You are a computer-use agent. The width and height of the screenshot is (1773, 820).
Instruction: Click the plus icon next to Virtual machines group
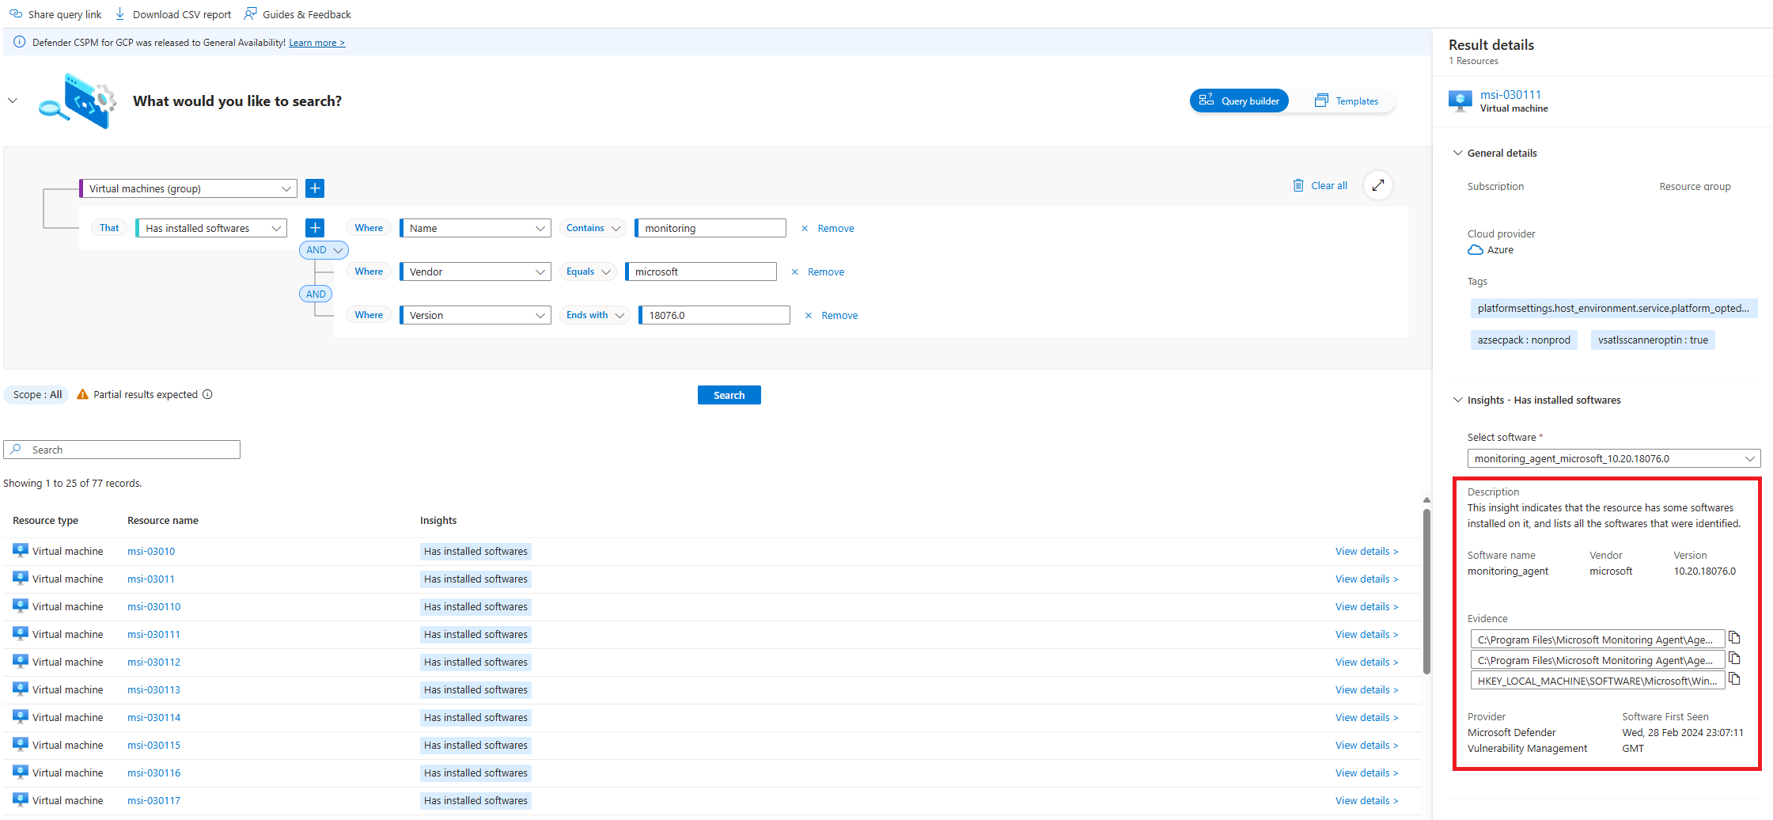[315, 188]
